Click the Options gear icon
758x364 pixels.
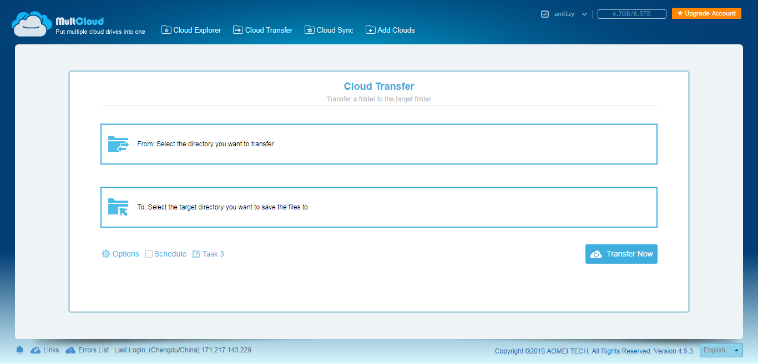(106, 254)
